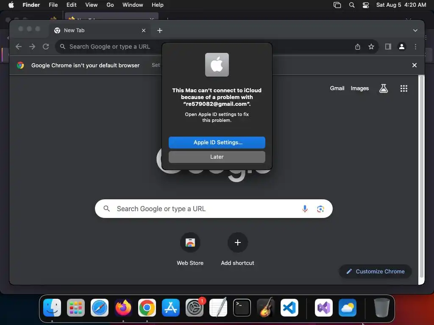Open Spotlight search

[x=352, y=5]
